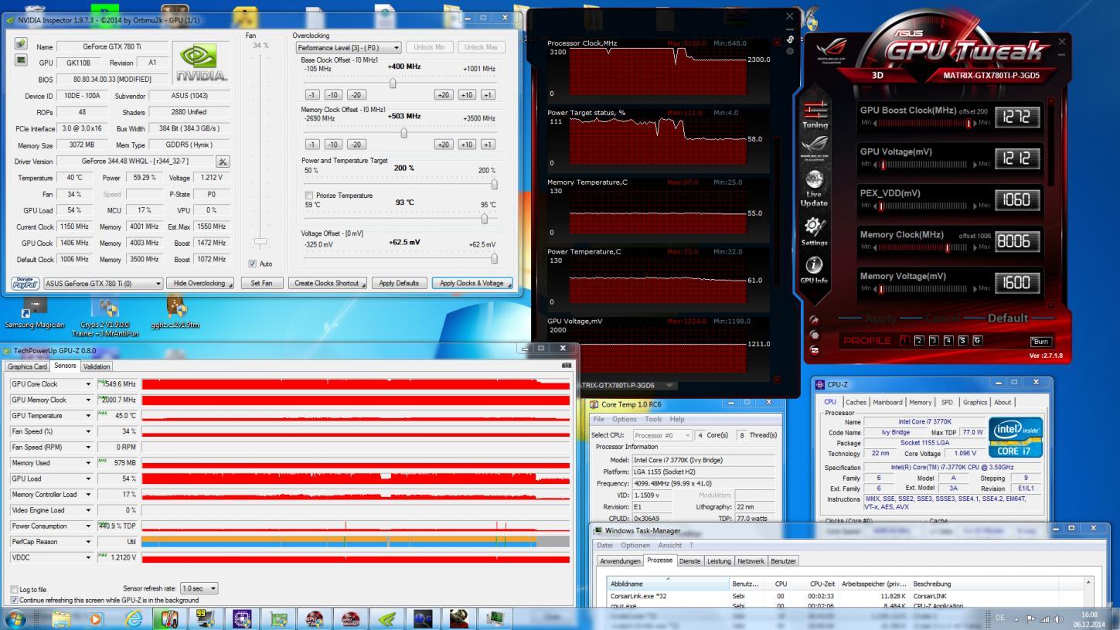
Task: Open the Core Temp Select CPU dropdown
Action: point(661,435)
